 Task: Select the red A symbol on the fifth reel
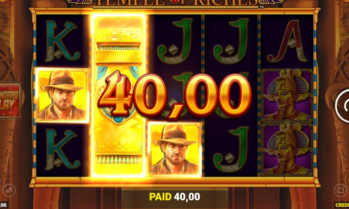pyautogui.click(x=287, y=41)
